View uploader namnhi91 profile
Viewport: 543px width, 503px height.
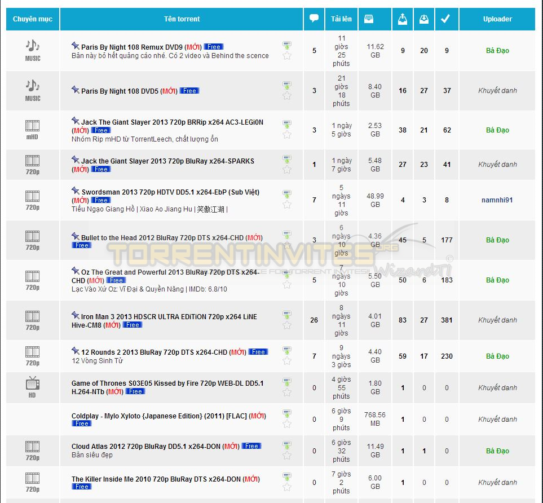(497, 200)
